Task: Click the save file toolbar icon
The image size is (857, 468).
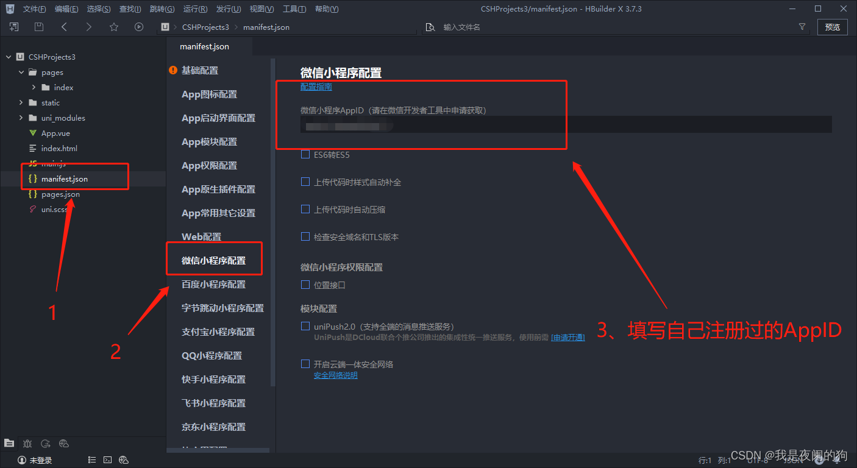Action: pyautogui.click(x=39, y=27)
